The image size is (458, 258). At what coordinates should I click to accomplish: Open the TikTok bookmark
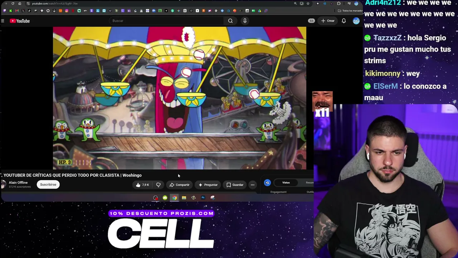29,11
